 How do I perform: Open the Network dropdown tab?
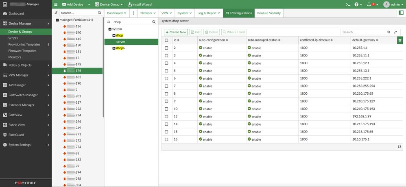148,13
